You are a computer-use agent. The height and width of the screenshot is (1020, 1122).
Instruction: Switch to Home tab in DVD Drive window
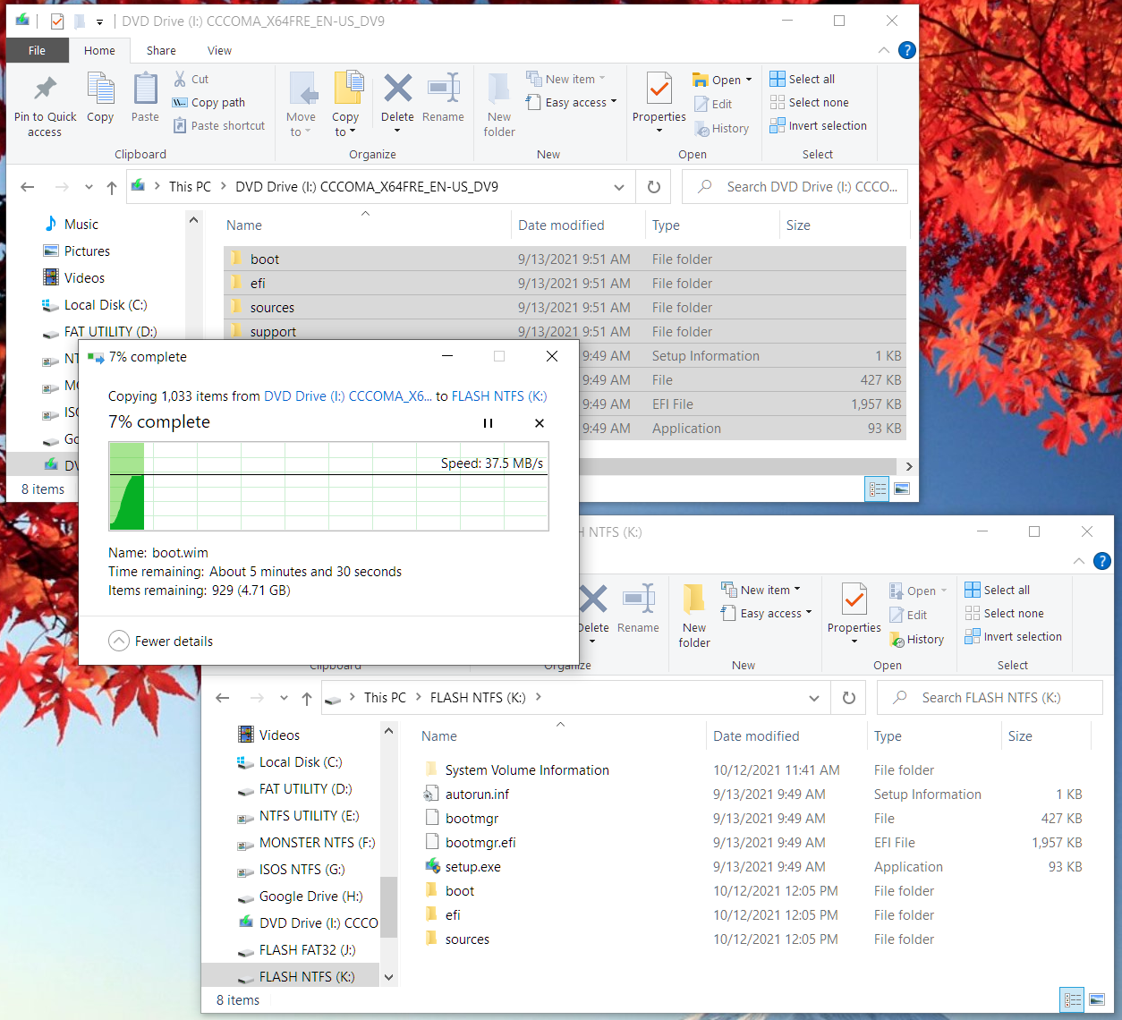[x=99, y=50]
